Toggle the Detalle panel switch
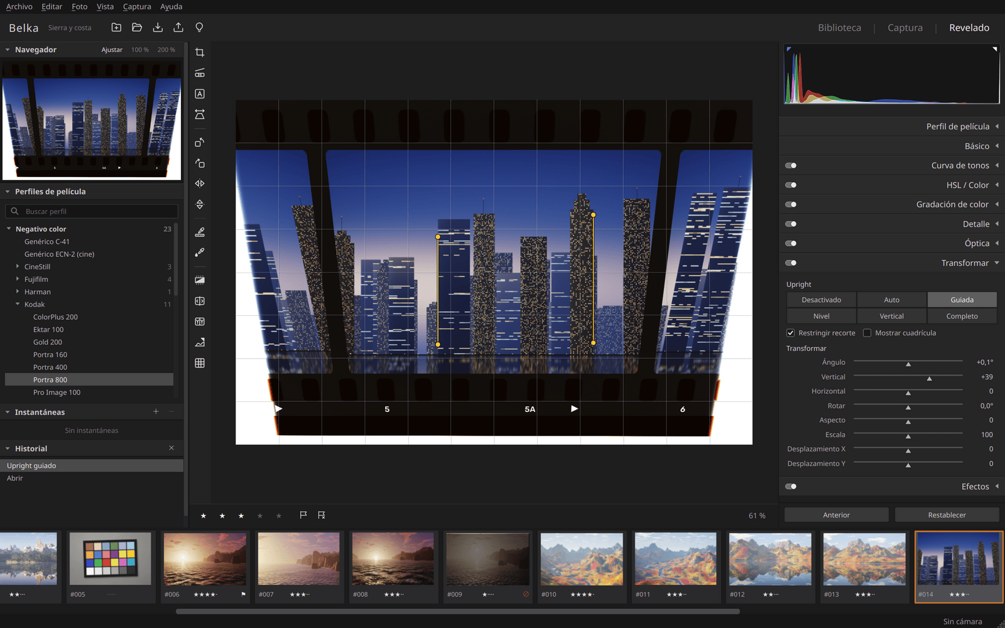 791,224
